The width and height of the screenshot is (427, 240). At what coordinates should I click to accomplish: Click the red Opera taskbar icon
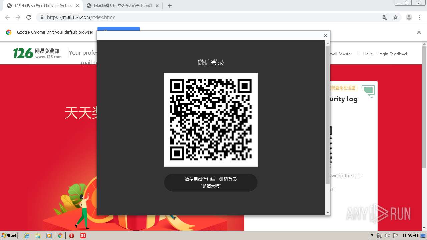(71, 236)
